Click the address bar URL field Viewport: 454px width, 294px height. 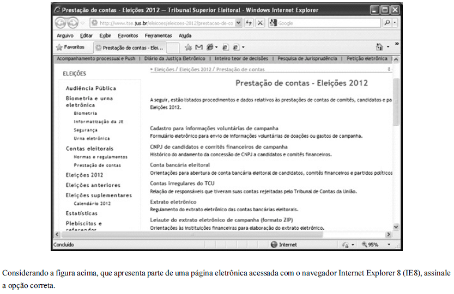(166, 23)
